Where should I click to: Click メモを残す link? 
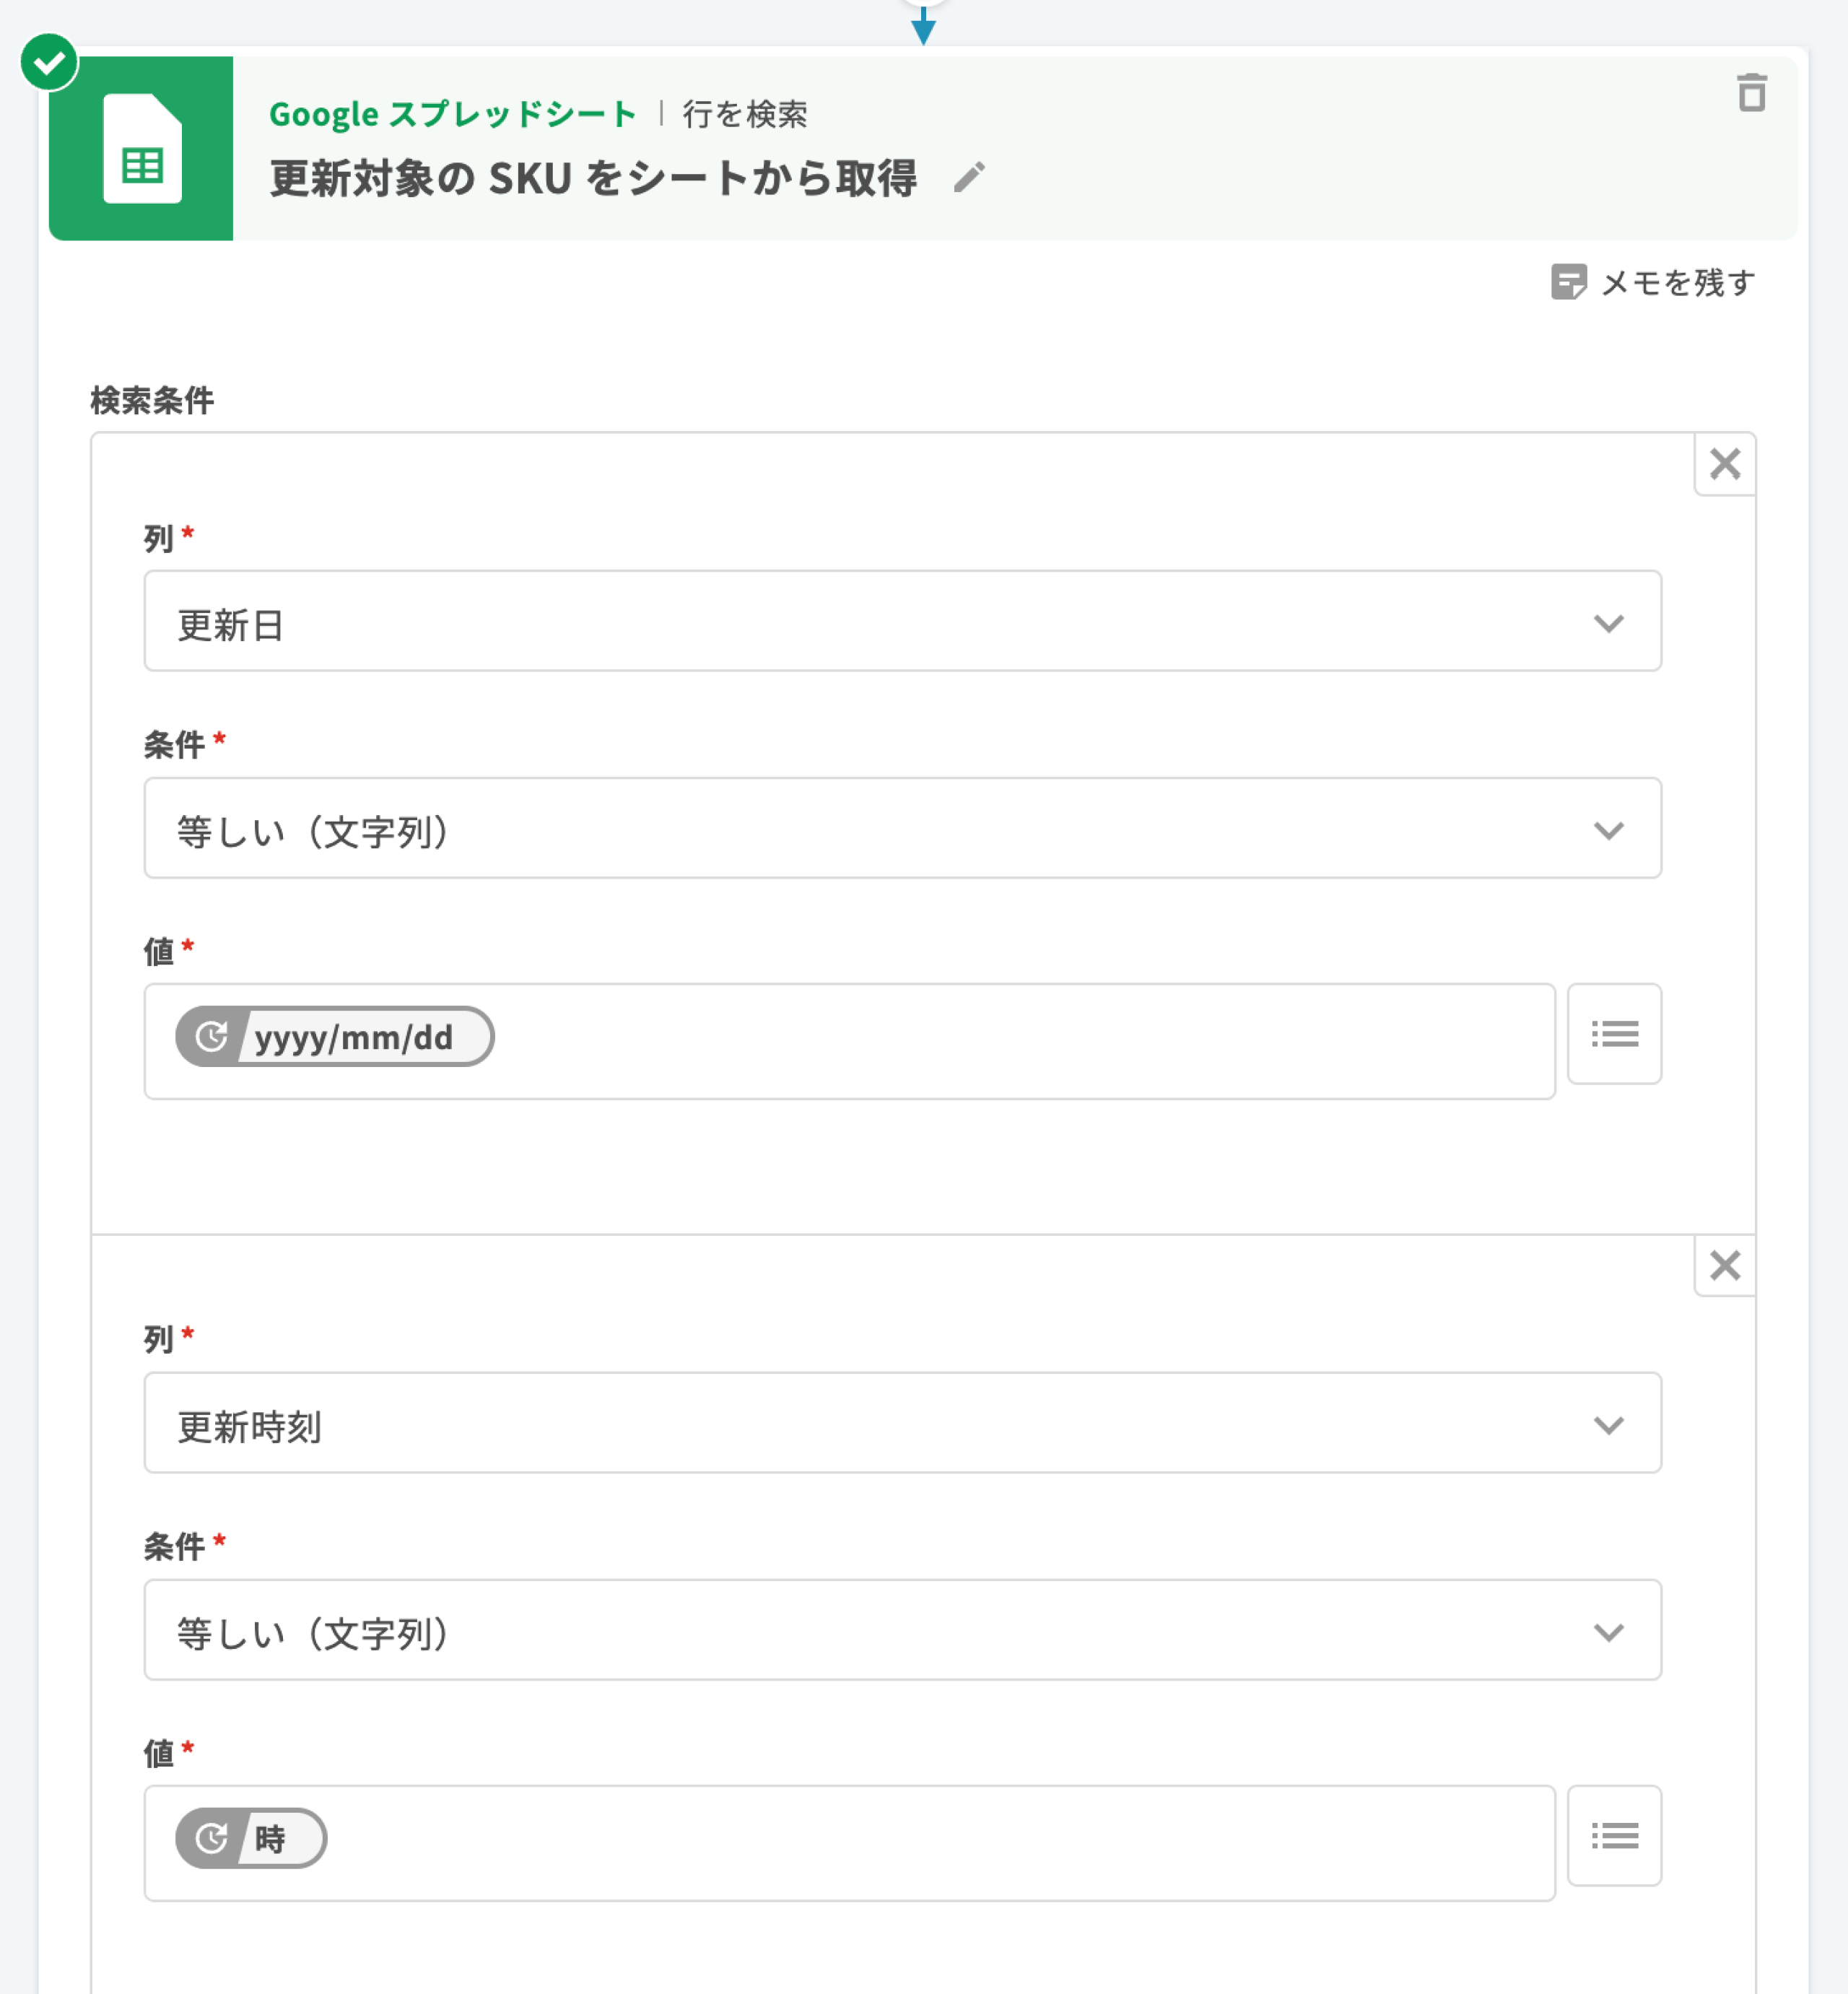coord(1677,283)
